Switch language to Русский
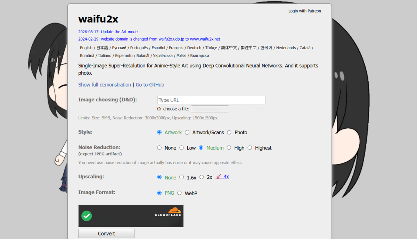Viewport: 417px width, 239px height. click(119, 48)
